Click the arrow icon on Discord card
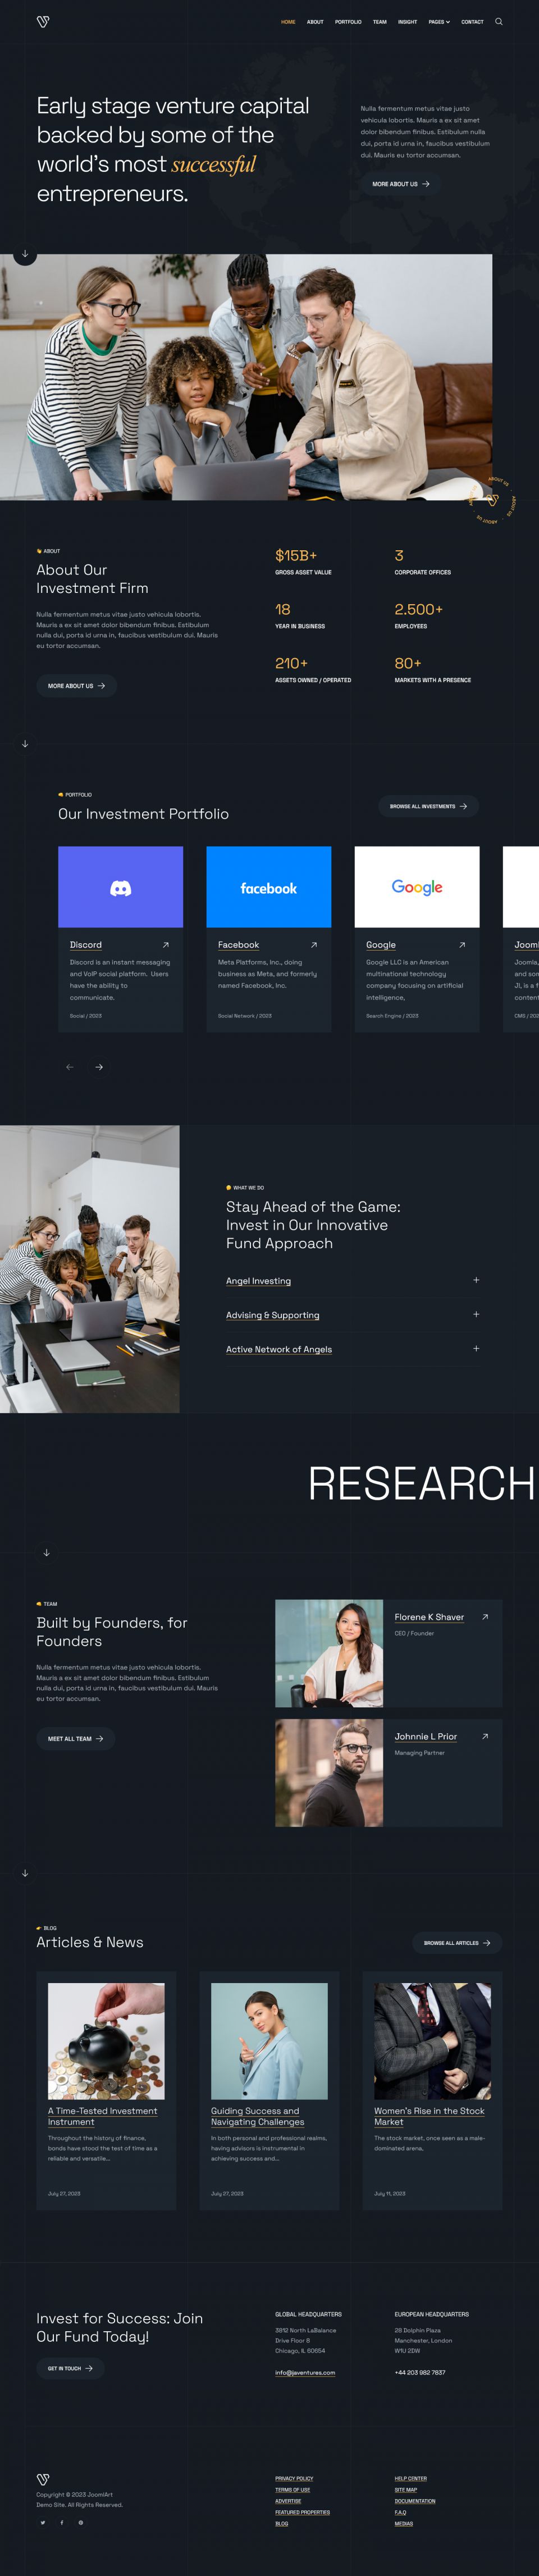The height and width of the screenshot is (2576, 539). click(x=166, y=945)
